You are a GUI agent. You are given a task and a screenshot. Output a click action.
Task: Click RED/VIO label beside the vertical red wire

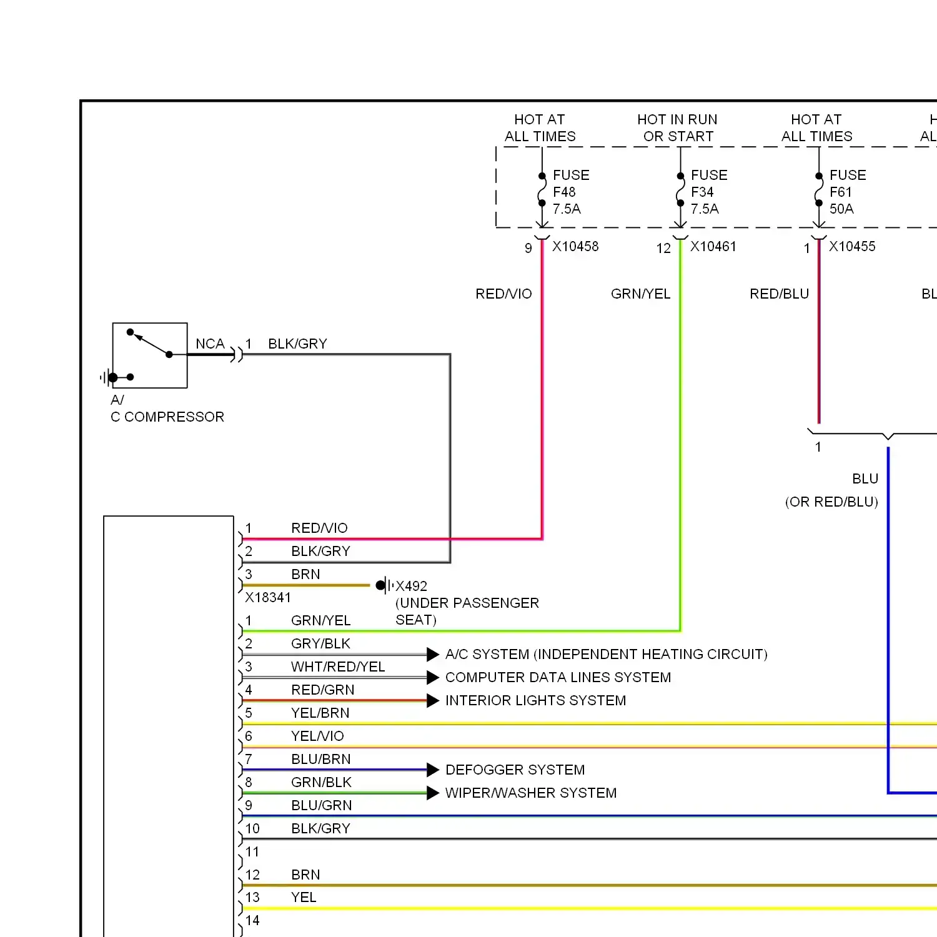pos(503,294)
